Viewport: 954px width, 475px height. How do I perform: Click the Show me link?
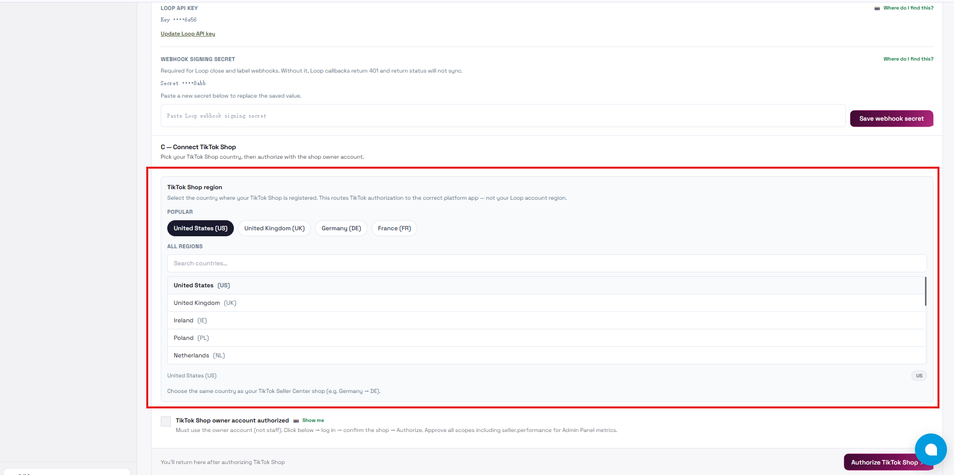pyautogui.click(x=313, y=420)
